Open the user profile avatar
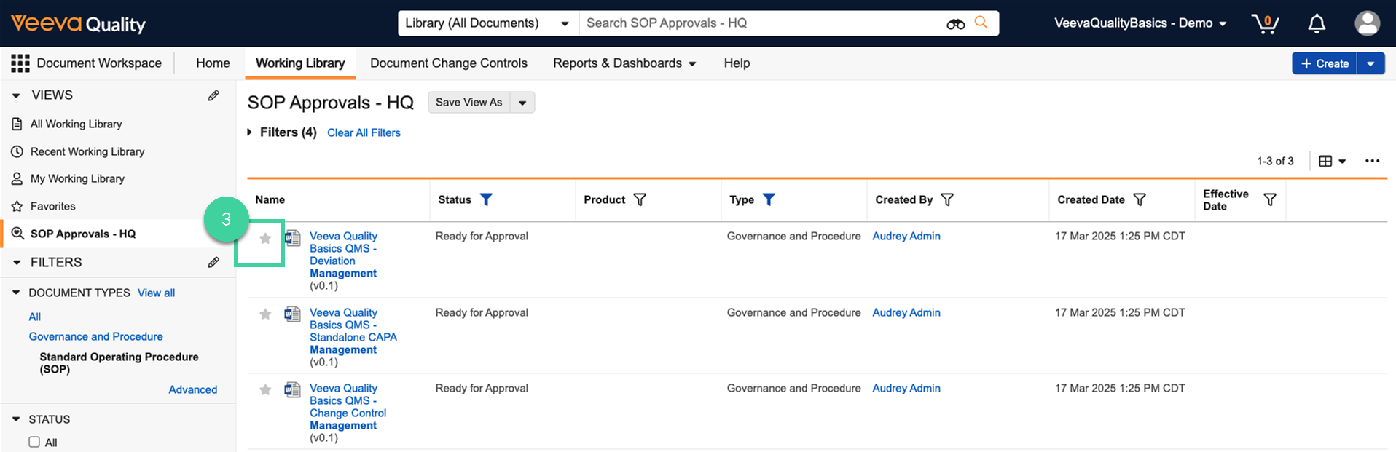The image size is (1396, 452). coord(1367,23)
